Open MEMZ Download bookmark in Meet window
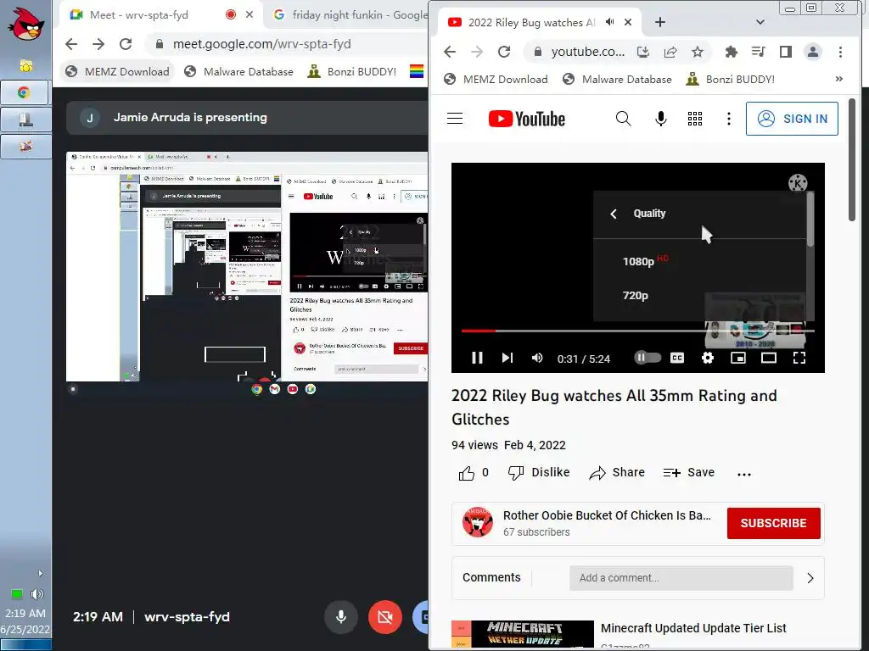Screen dimensions: 869x651 [117, 71]
